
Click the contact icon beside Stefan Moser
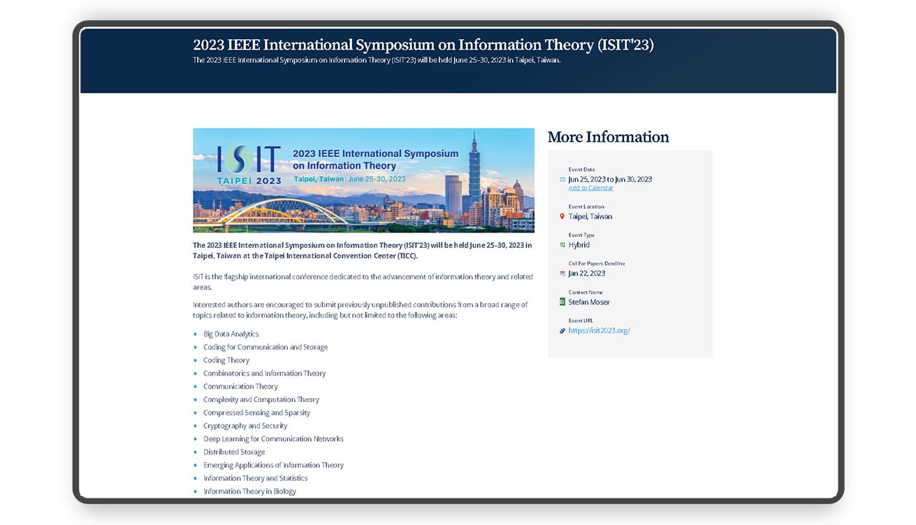point(562,302)
